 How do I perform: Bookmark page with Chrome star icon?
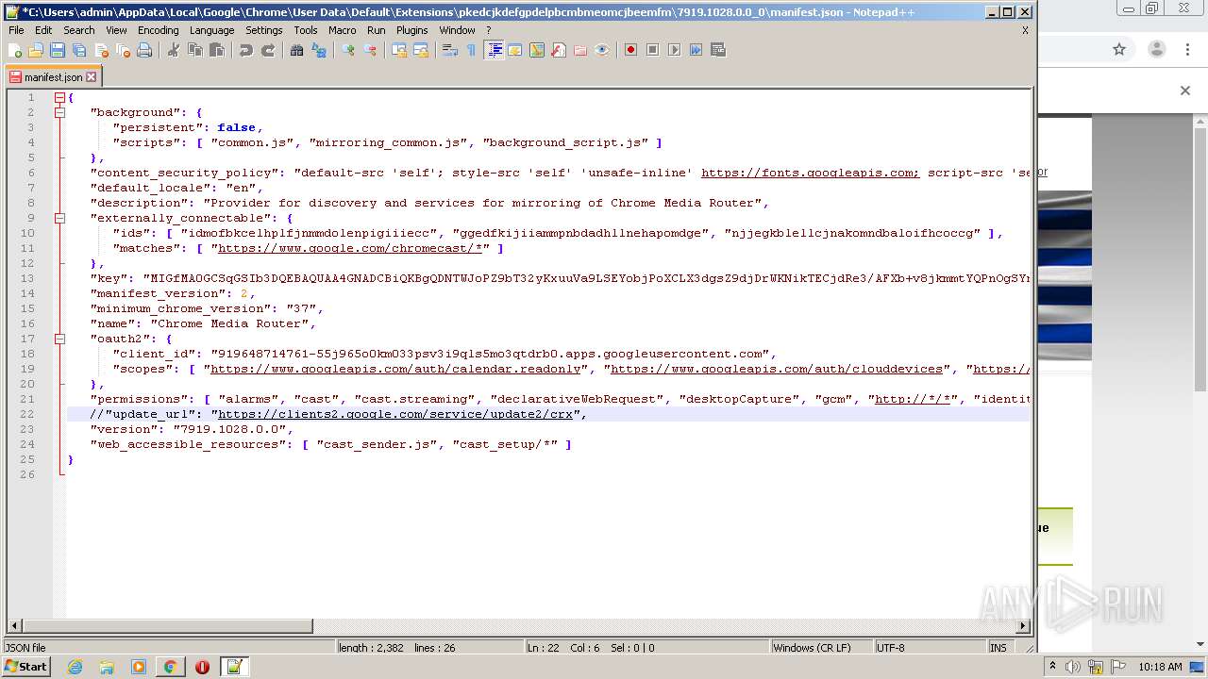click(x=1119, y=50)
